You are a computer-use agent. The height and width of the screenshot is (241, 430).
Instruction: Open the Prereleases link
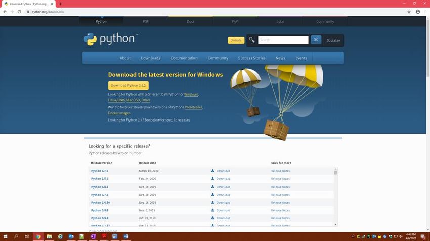pos(193,107)
